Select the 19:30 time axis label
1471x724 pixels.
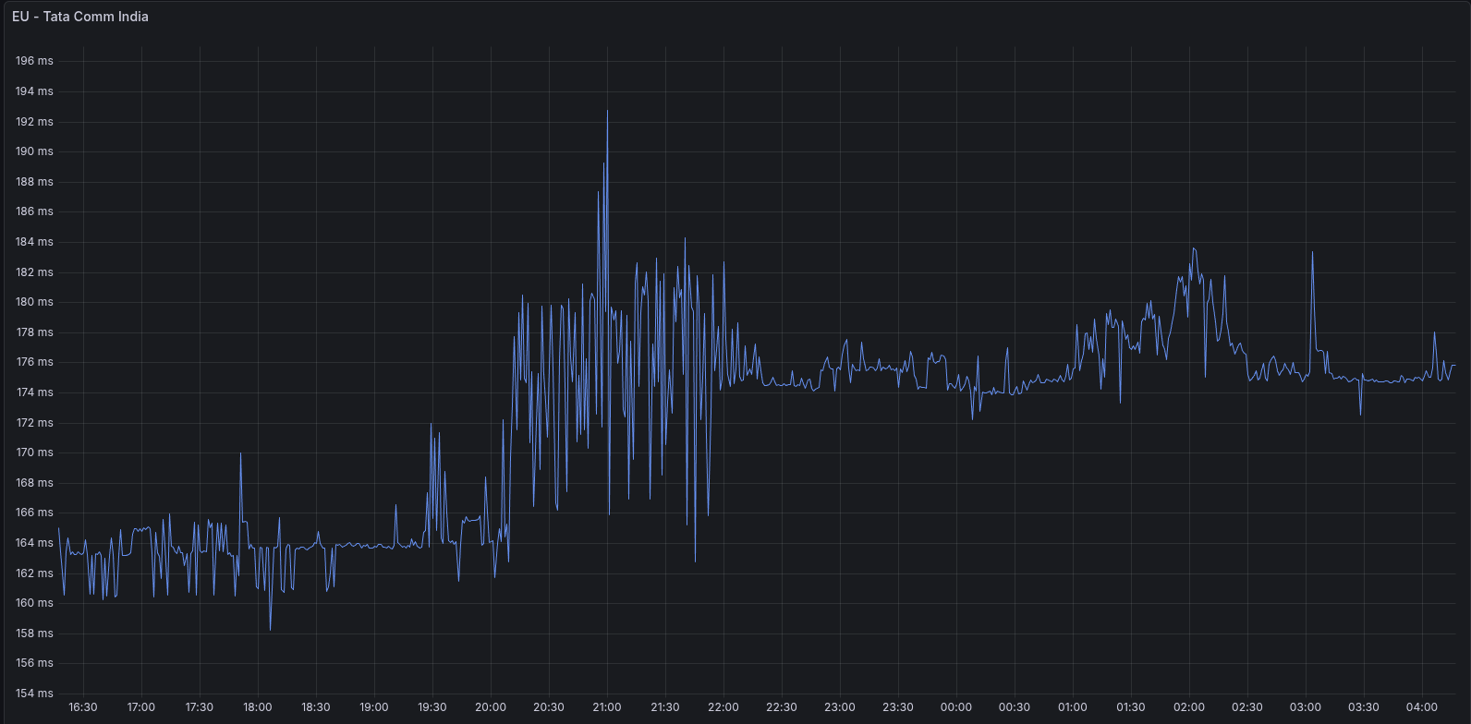click(432, 707)
